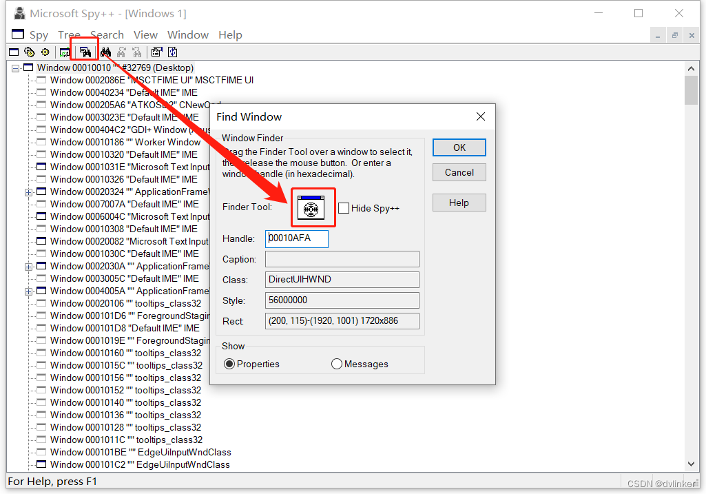Click the Desktop window root node icon
This screenshot has height=494, width=706.
(x=28, y=68)
